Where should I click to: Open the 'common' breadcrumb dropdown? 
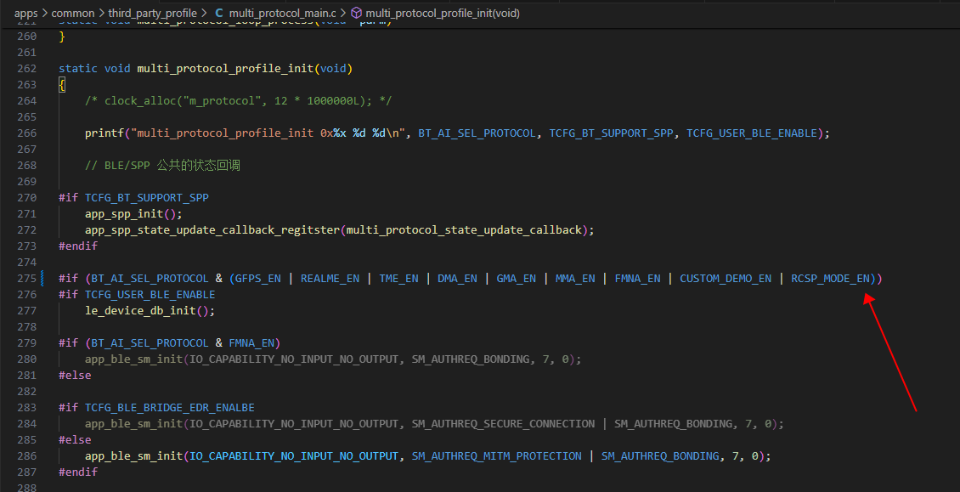click(x=73, y=13)
